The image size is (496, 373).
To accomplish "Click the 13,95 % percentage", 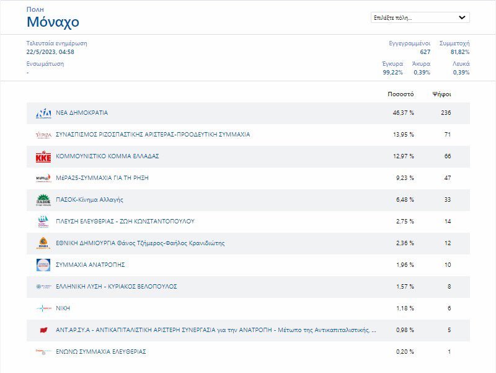I will pos(404,135).
